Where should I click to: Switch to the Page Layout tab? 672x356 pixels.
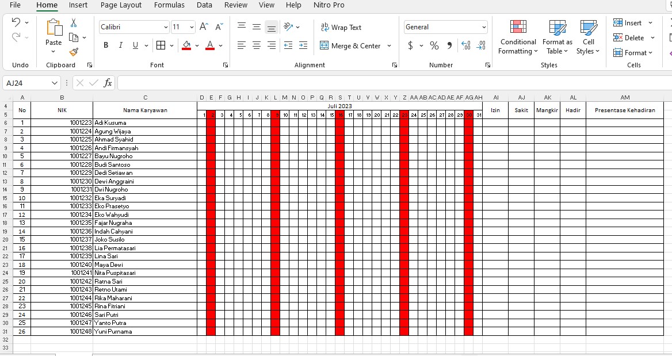121,5
